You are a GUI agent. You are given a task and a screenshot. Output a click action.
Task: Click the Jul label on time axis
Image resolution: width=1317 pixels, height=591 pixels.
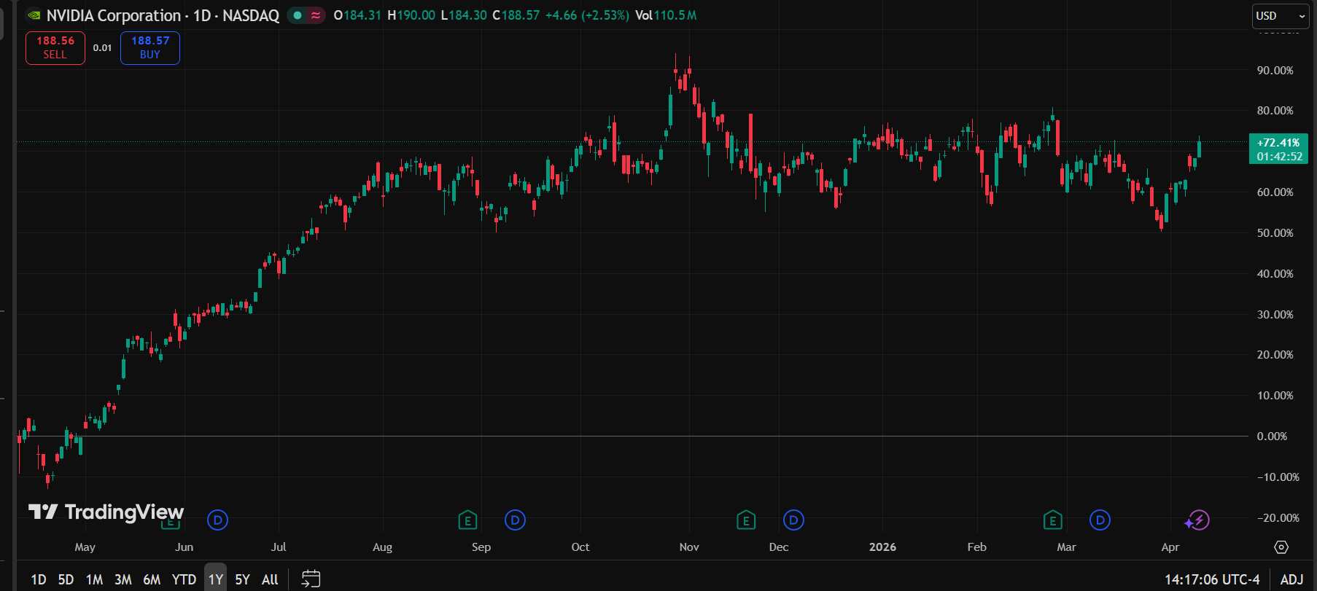click(279, 547)
